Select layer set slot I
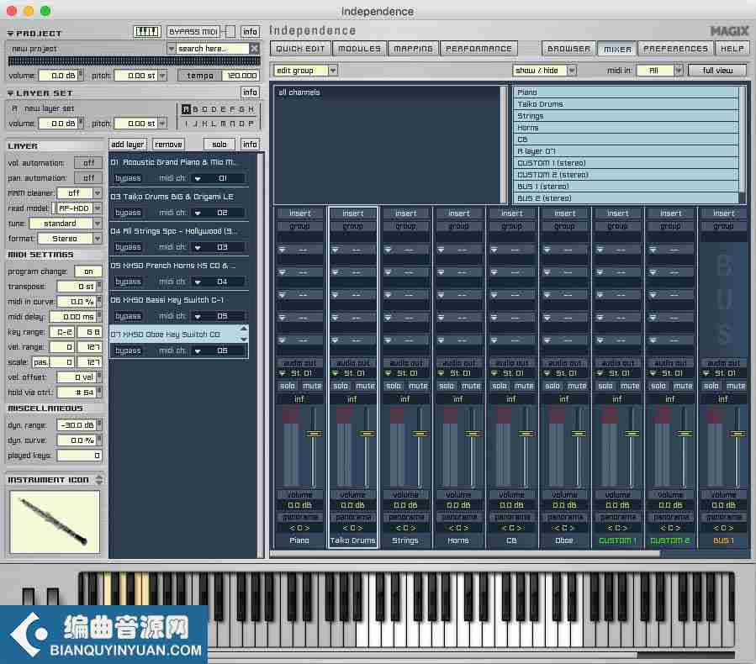Viewport: 756px width, 664px height. [186, 124]
